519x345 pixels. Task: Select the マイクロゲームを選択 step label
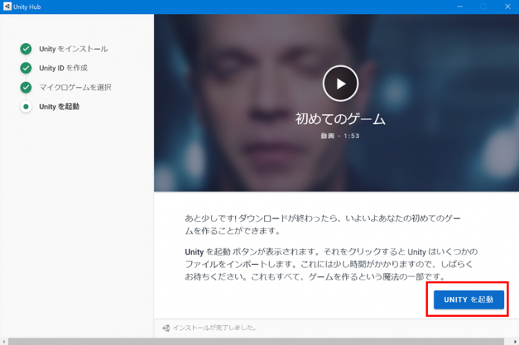coord(76,88)
